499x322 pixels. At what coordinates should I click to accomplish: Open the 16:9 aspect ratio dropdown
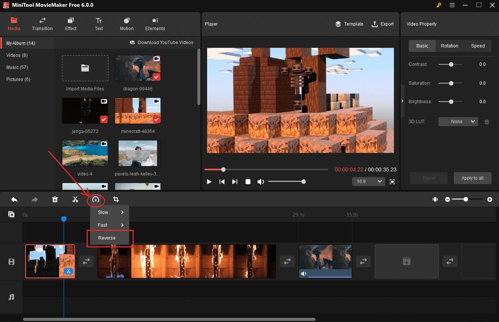click(x=369, y=182)
